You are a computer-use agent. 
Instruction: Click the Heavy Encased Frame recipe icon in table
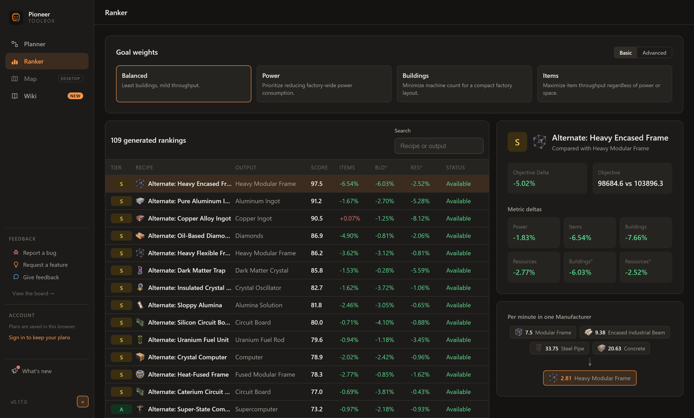(x=140, y=183)
